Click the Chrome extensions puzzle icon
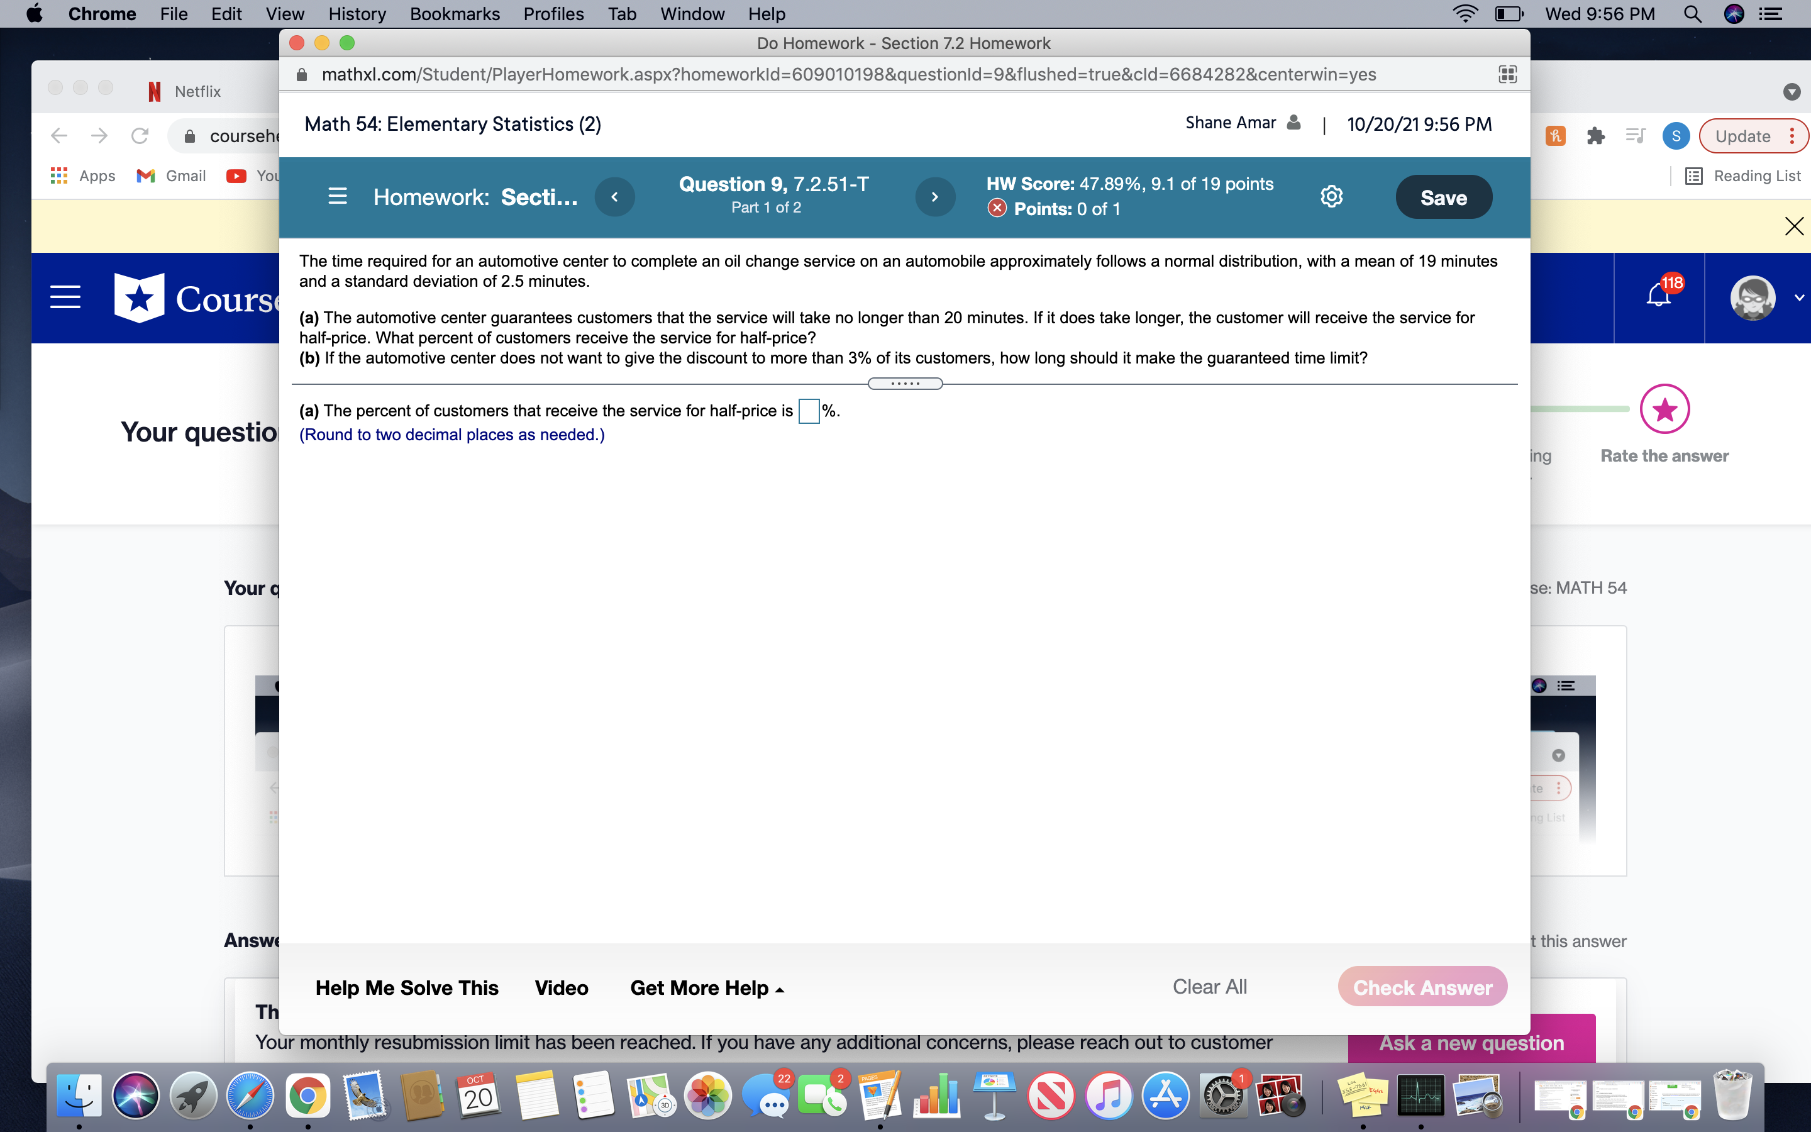This screenshot has height=1132, width=1811. 1597,135
